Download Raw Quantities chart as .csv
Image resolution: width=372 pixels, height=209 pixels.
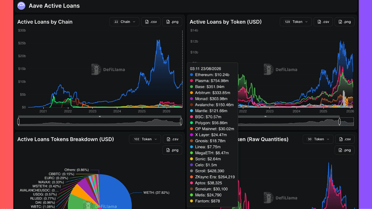[x=345, y=139]
